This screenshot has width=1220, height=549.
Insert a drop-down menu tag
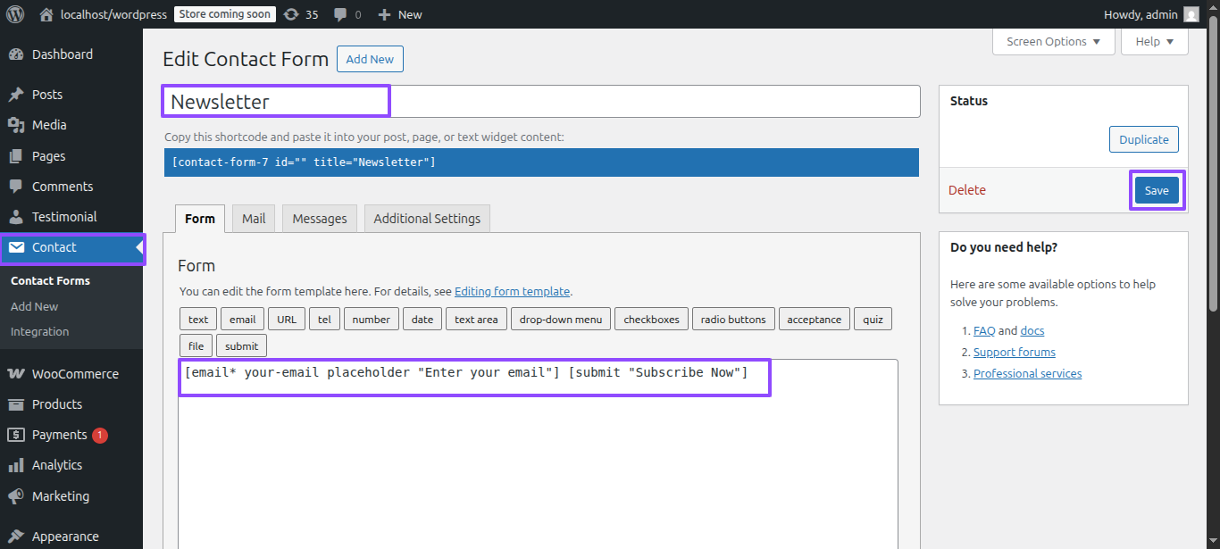561,320
